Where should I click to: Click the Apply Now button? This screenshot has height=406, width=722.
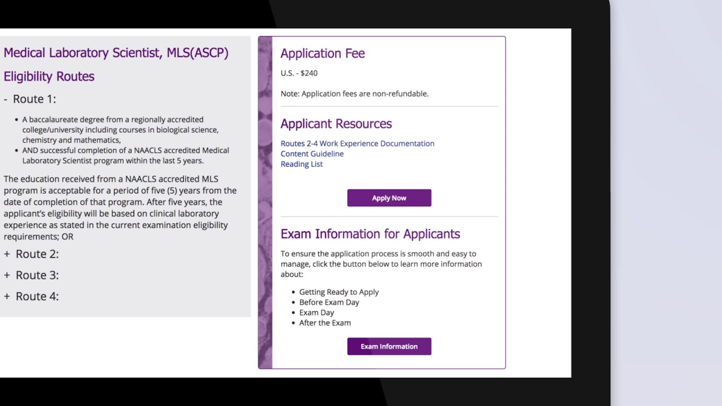(389, 198)
